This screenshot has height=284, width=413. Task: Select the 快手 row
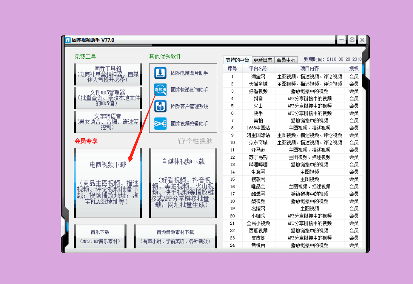click(x=292, y=113)
